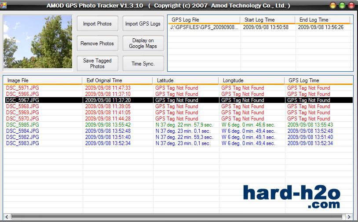Select the green DSC_5985.JPG photo row
358x222 pixels.
[x=179, y=125]
